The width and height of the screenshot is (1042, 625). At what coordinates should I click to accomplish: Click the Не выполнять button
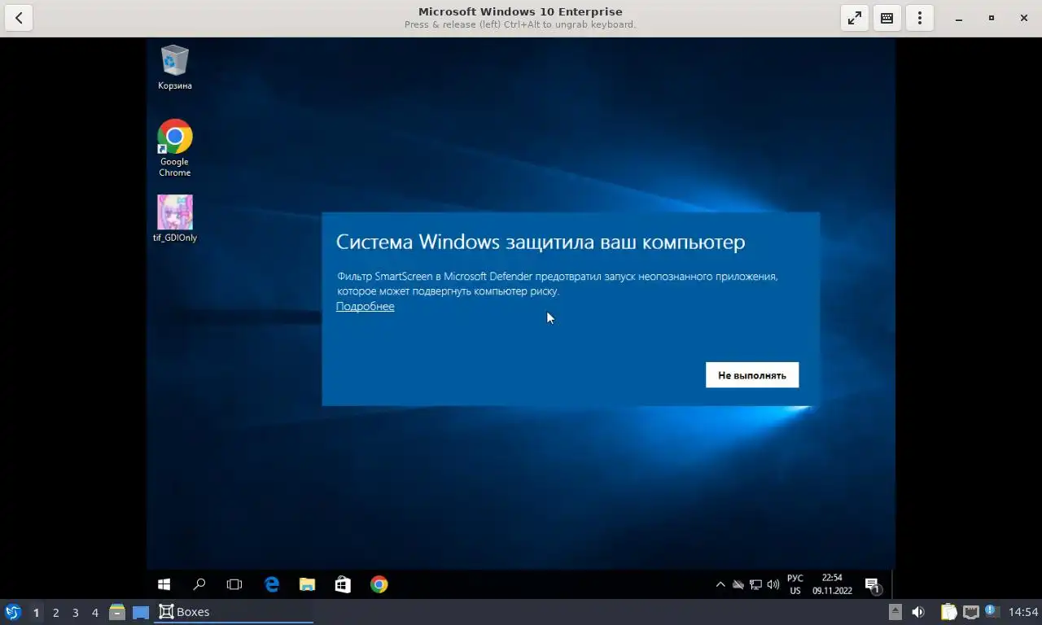(x=752, y=375)
